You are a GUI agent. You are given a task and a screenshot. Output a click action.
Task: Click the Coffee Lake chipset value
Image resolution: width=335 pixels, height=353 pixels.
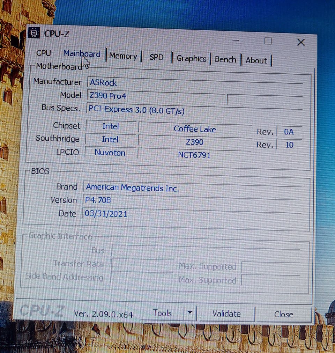[x=195, y=129]
